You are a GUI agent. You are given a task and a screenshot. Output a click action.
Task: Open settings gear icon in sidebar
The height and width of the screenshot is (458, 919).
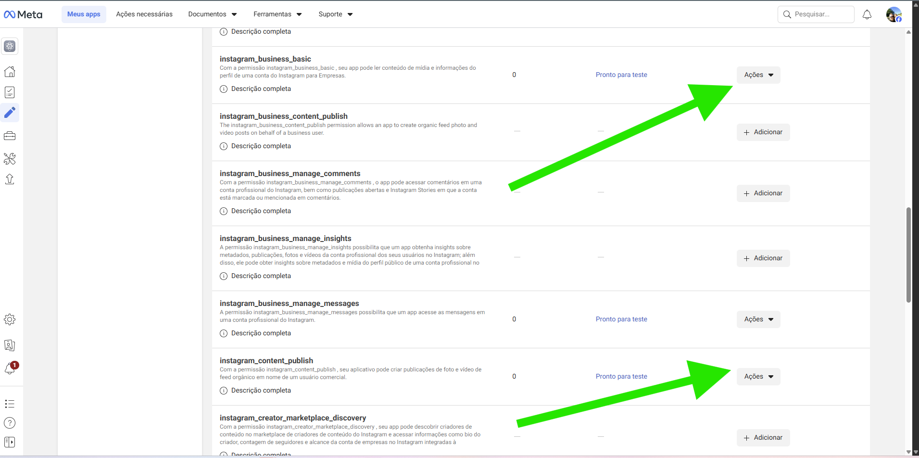tap(10, 319)
